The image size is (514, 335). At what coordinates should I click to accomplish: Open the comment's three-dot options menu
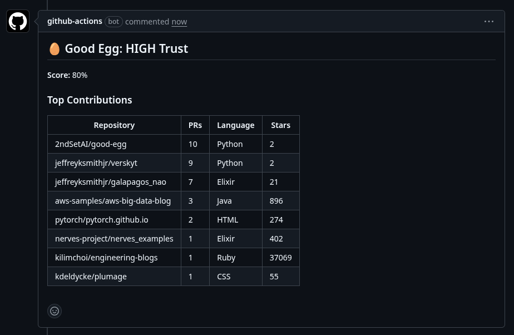point(488,22)
